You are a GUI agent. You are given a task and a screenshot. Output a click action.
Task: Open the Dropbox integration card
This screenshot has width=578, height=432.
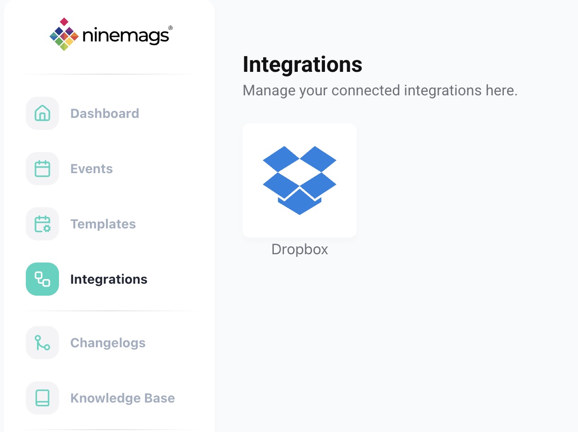[300, 181]
